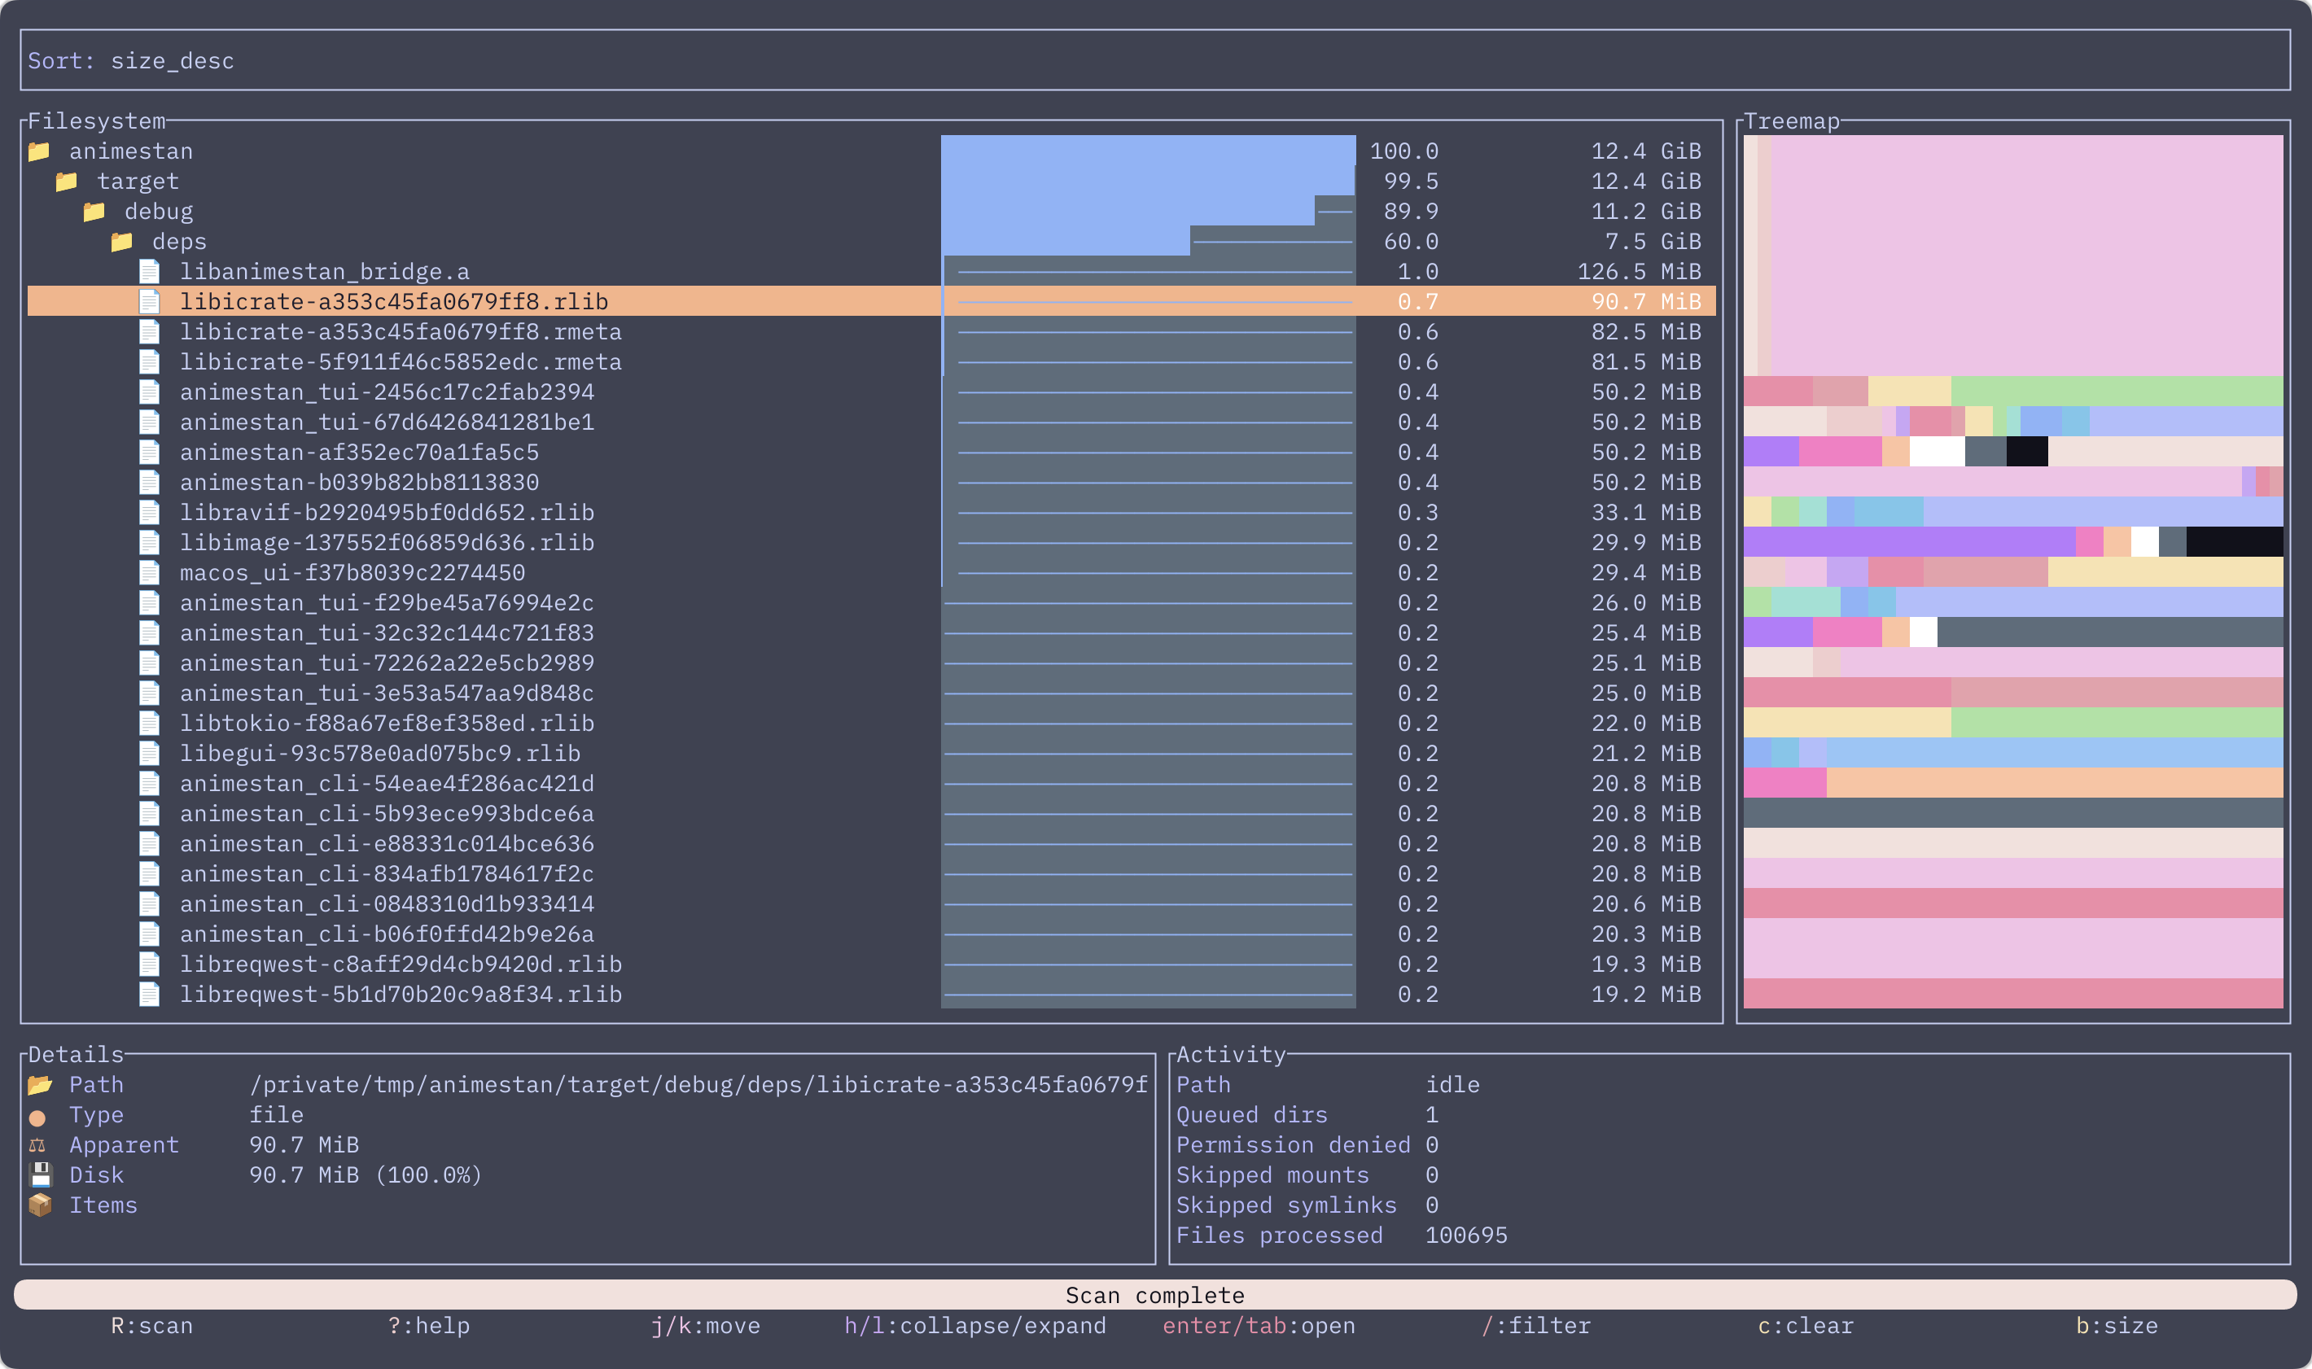
Task: Click the animestan root folder icon
Action: (x=40, y=151)
